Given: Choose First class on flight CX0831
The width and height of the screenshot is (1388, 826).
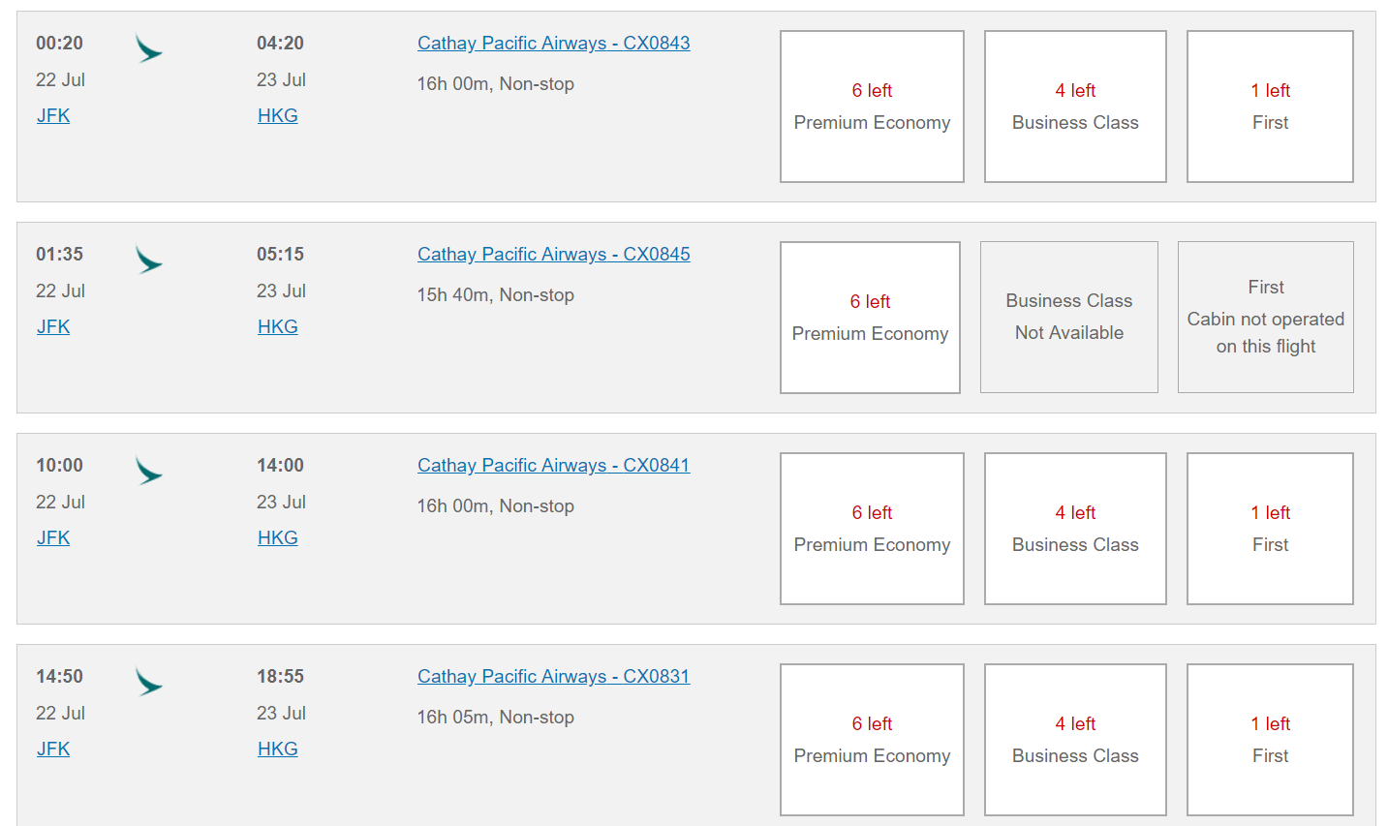Looking at the screenshot, I should point(1270,740).
